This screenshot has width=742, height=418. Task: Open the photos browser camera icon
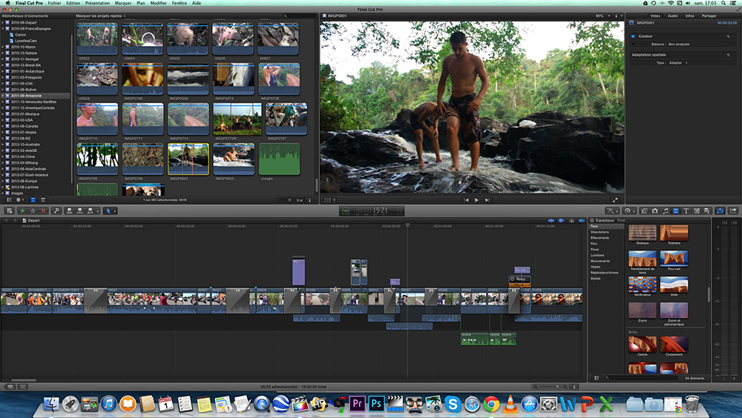click(x=655, y=211)
